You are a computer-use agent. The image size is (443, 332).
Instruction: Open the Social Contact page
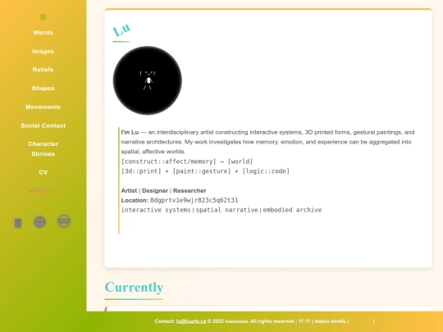click(43, 125)
